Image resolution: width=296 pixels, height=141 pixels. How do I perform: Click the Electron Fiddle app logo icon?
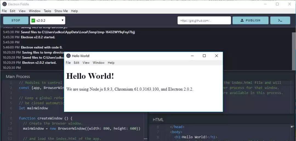(x=5, y=4)
